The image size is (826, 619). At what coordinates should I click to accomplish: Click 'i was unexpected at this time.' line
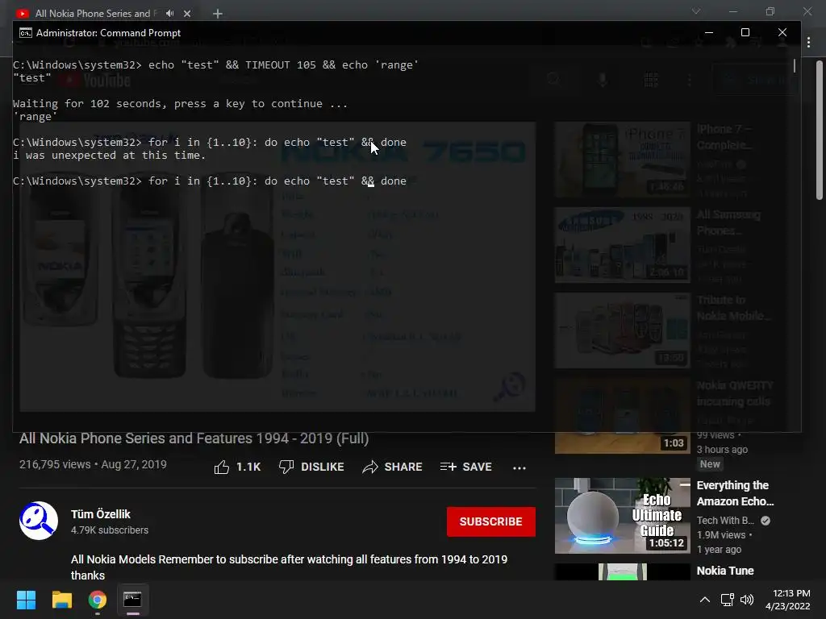(x=110, y=156)
